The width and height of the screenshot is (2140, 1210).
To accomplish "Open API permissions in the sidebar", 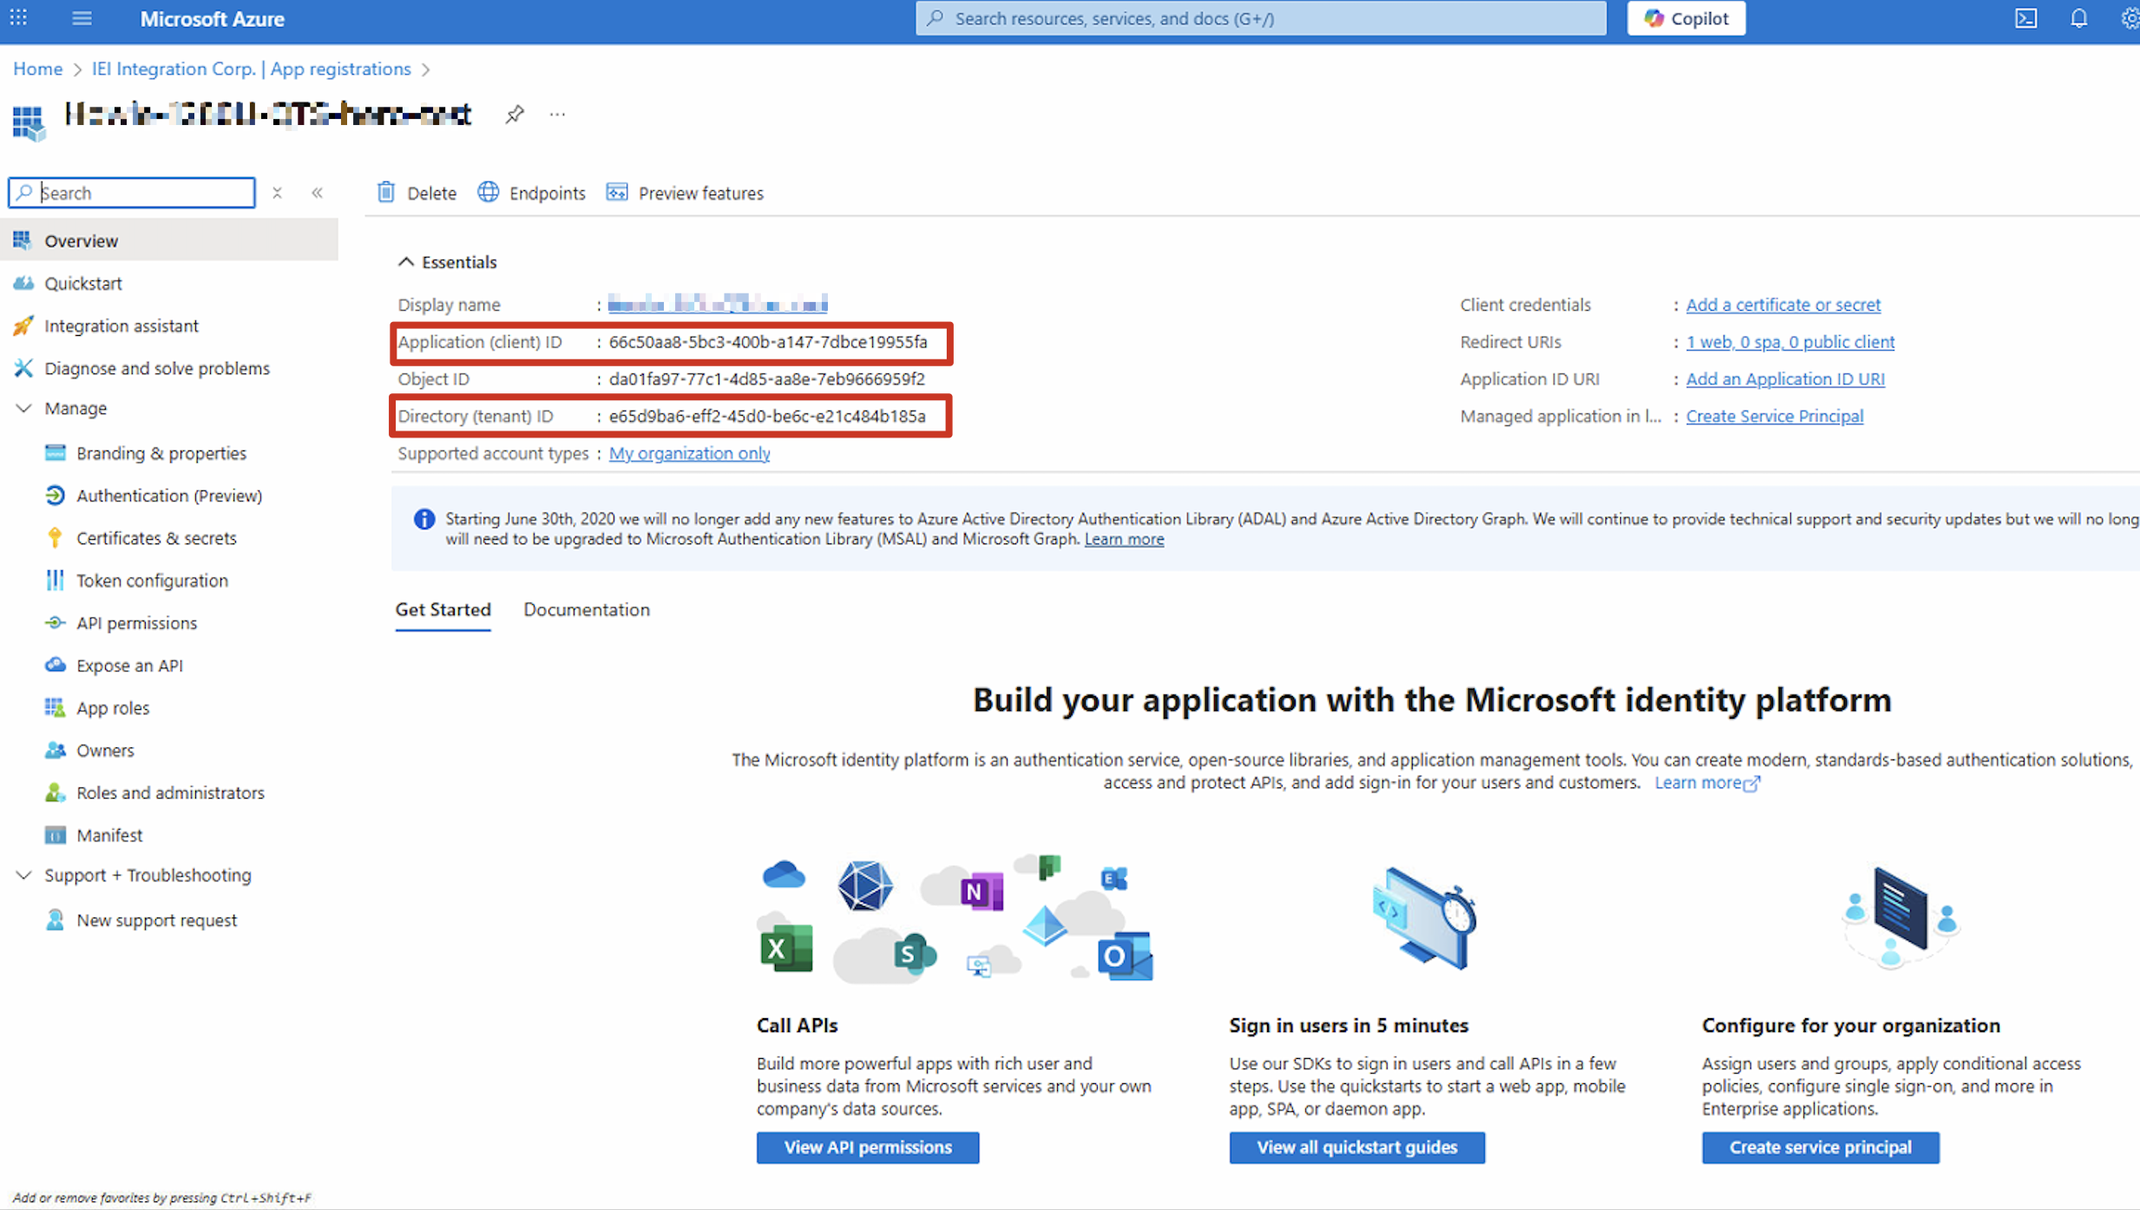I will (136, 623).
